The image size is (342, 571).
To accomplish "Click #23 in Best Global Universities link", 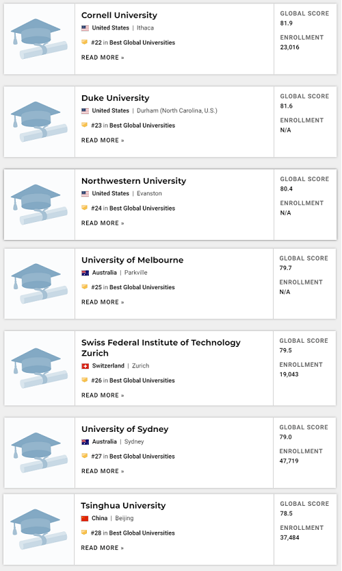I will click(133, 125).
